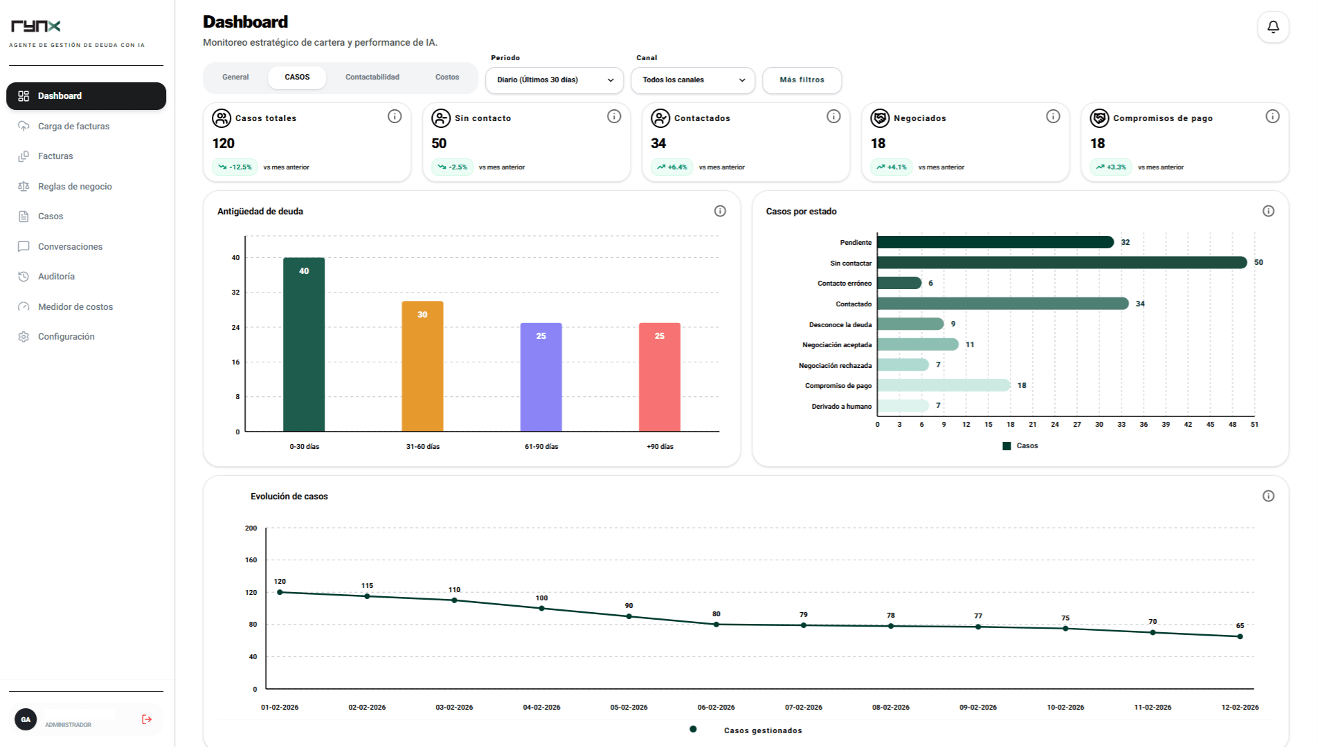Click the Configuración gear icon

(24, 337)
